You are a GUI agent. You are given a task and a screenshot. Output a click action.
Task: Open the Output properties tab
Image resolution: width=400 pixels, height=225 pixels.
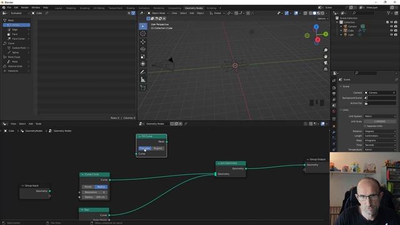point(334,94)
